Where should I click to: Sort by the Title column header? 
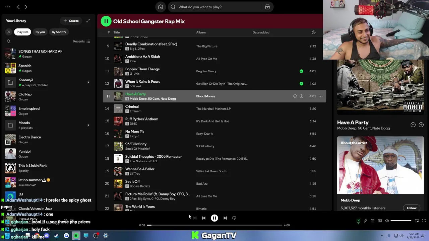pos(117,32)
